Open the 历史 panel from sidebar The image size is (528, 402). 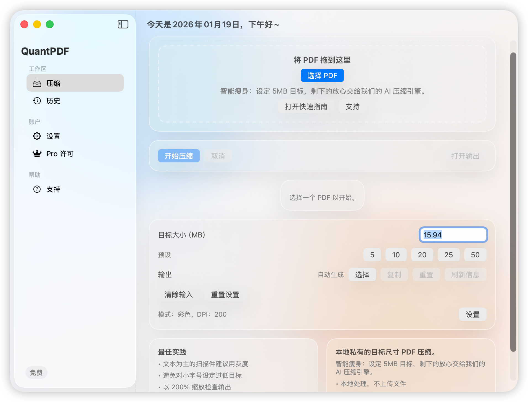tap(54, 101)
